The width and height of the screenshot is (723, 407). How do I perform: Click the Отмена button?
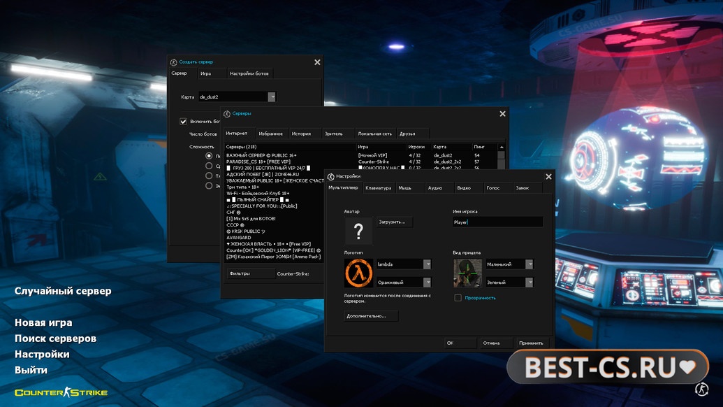pyautogui.click(x=496, y=343)
